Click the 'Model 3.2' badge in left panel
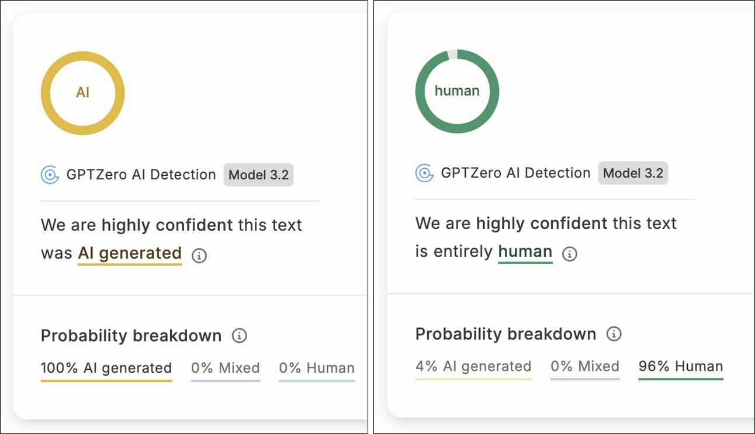755x434 pixels. [258, 175]
